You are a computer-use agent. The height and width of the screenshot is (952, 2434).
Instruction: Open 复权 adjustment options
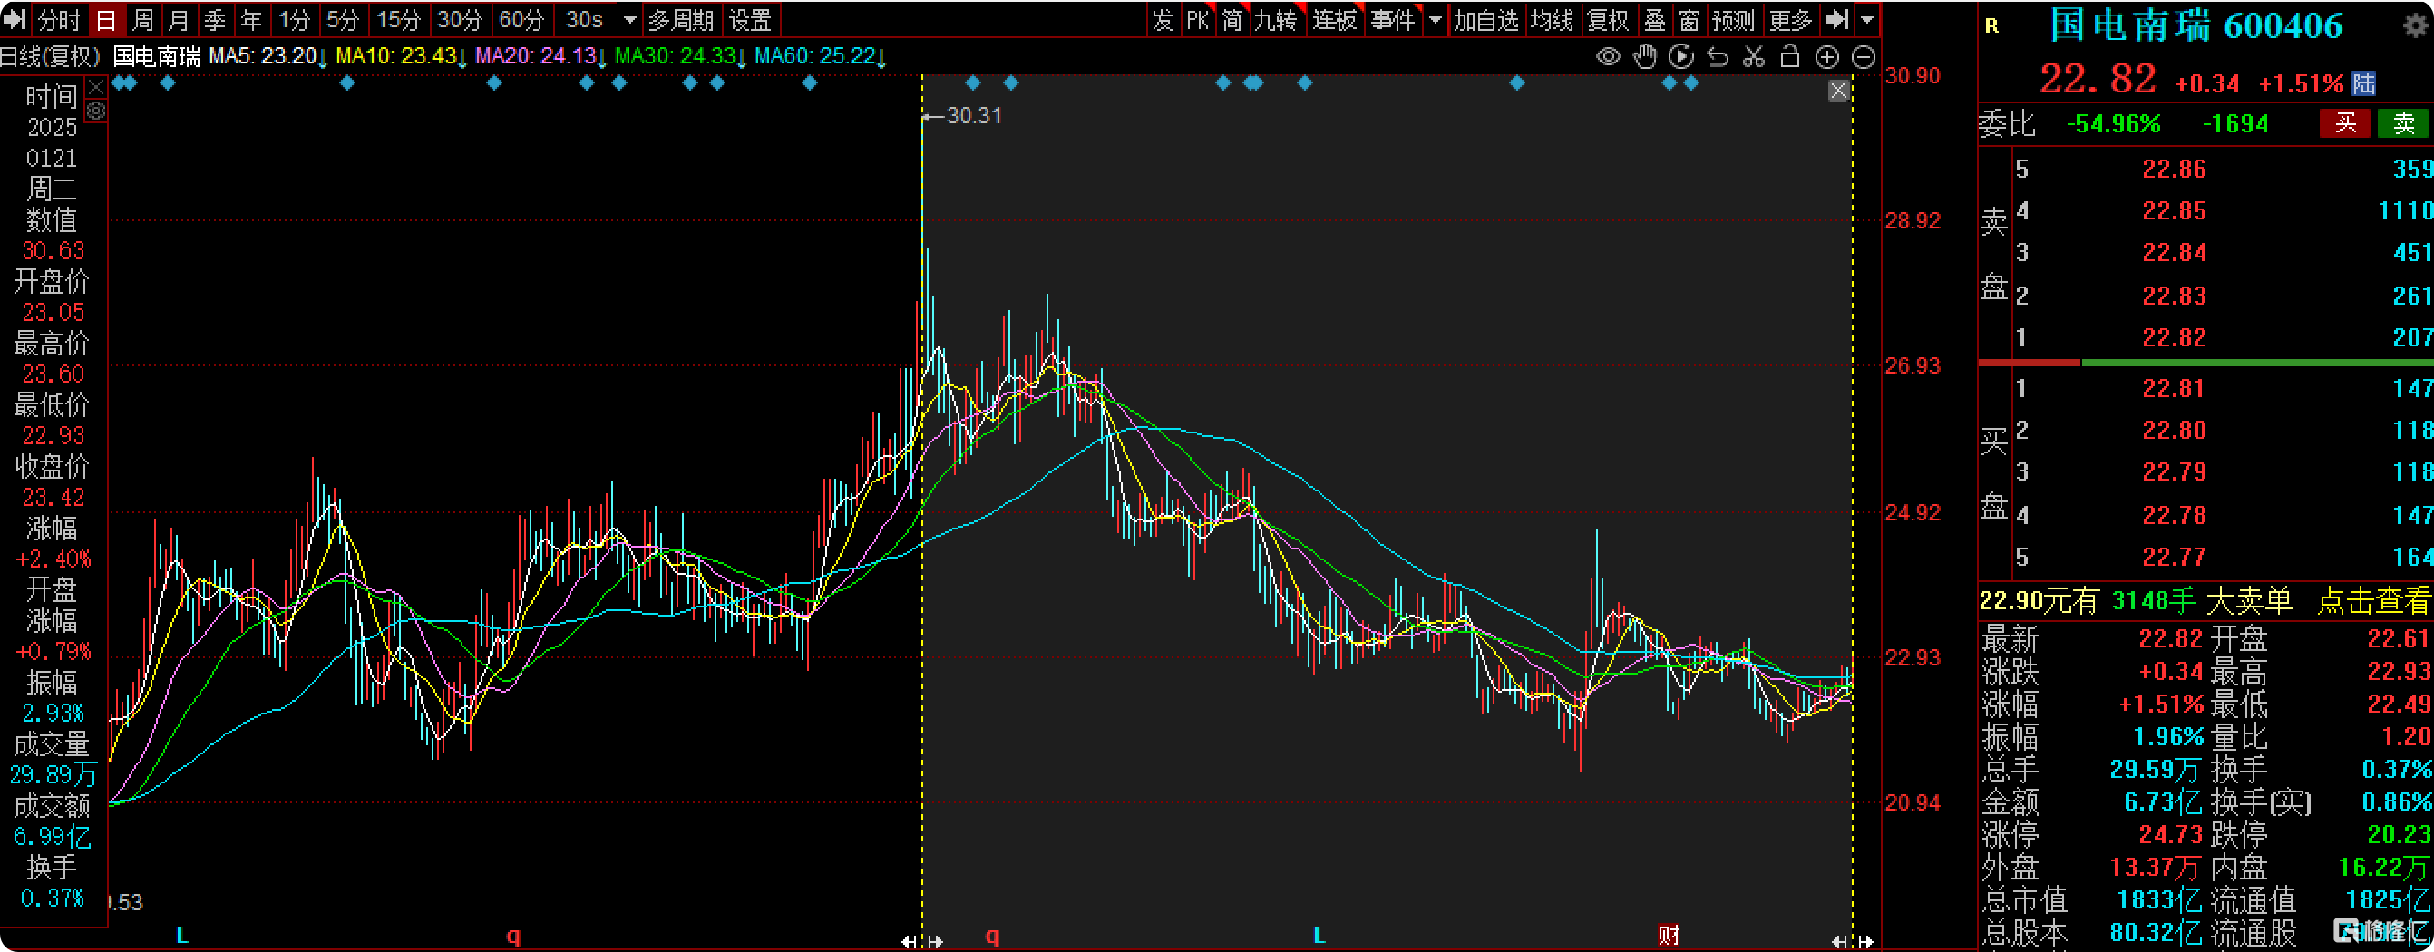[1608, 20]
